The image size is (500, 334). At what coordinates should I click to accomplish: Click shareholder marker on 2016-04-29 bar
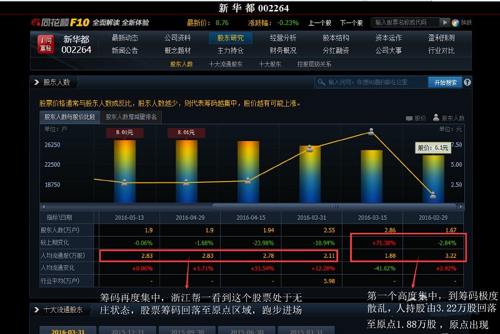[186, 182]
